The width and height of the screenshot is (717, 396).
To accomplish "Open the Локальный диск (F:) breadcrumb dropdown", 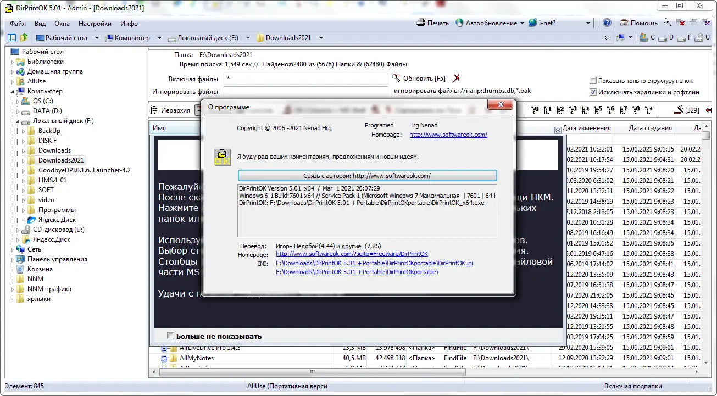I will [248, 38].
